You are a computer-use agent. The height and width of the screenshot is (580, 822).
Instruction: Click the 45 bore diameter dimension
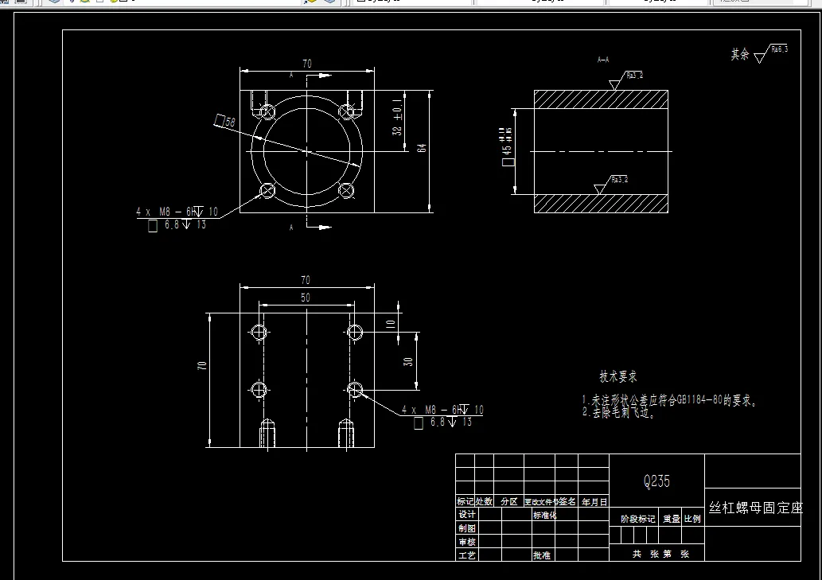(508, 146)
